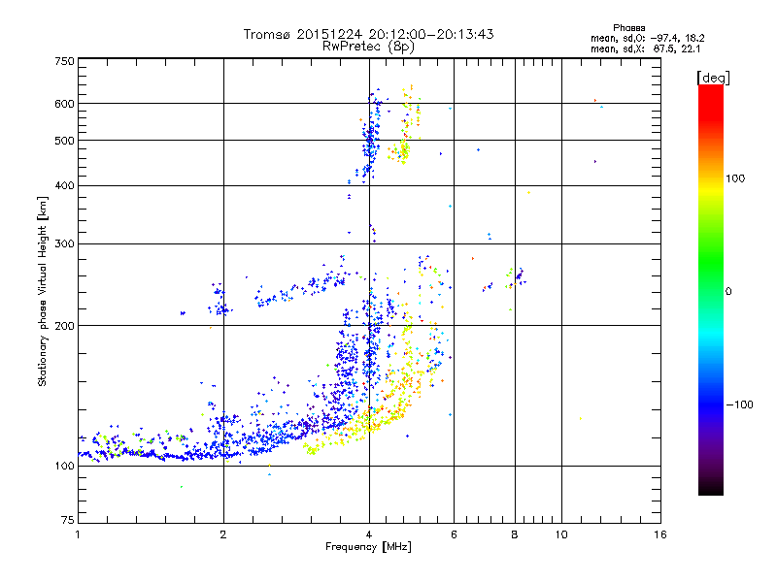
Task: Click the y-axis '75' tick label
Action: pyautogui.click(x=68, y=520)
